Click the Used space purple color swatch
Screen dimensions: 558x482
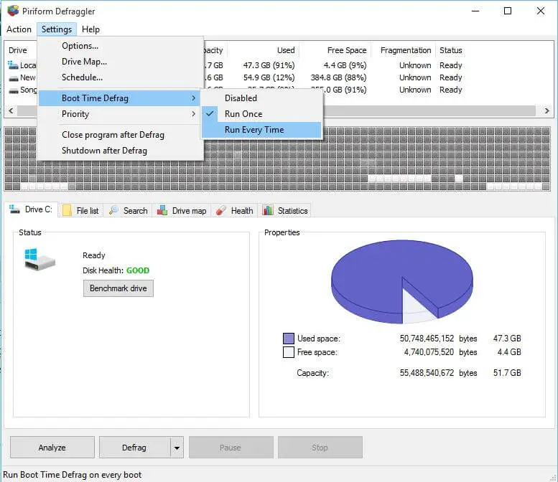point(289,339)
